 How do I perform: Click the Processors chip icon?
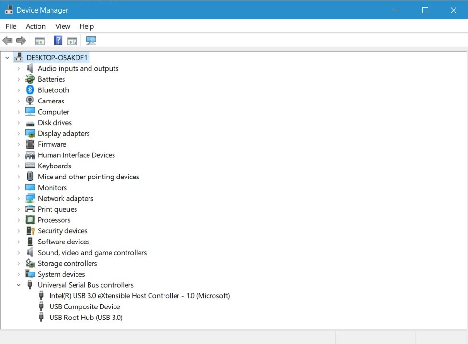coord(30,220)
